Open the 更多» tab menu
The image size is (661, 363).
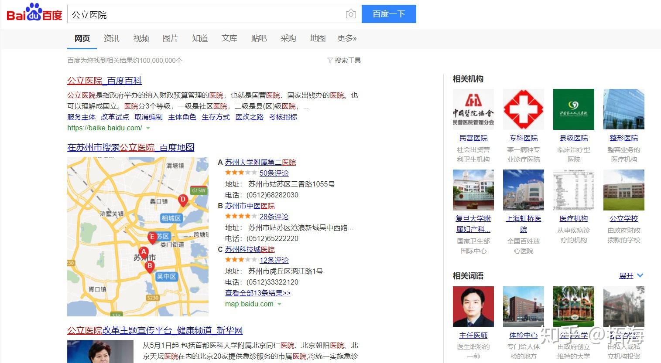[347, 38]
